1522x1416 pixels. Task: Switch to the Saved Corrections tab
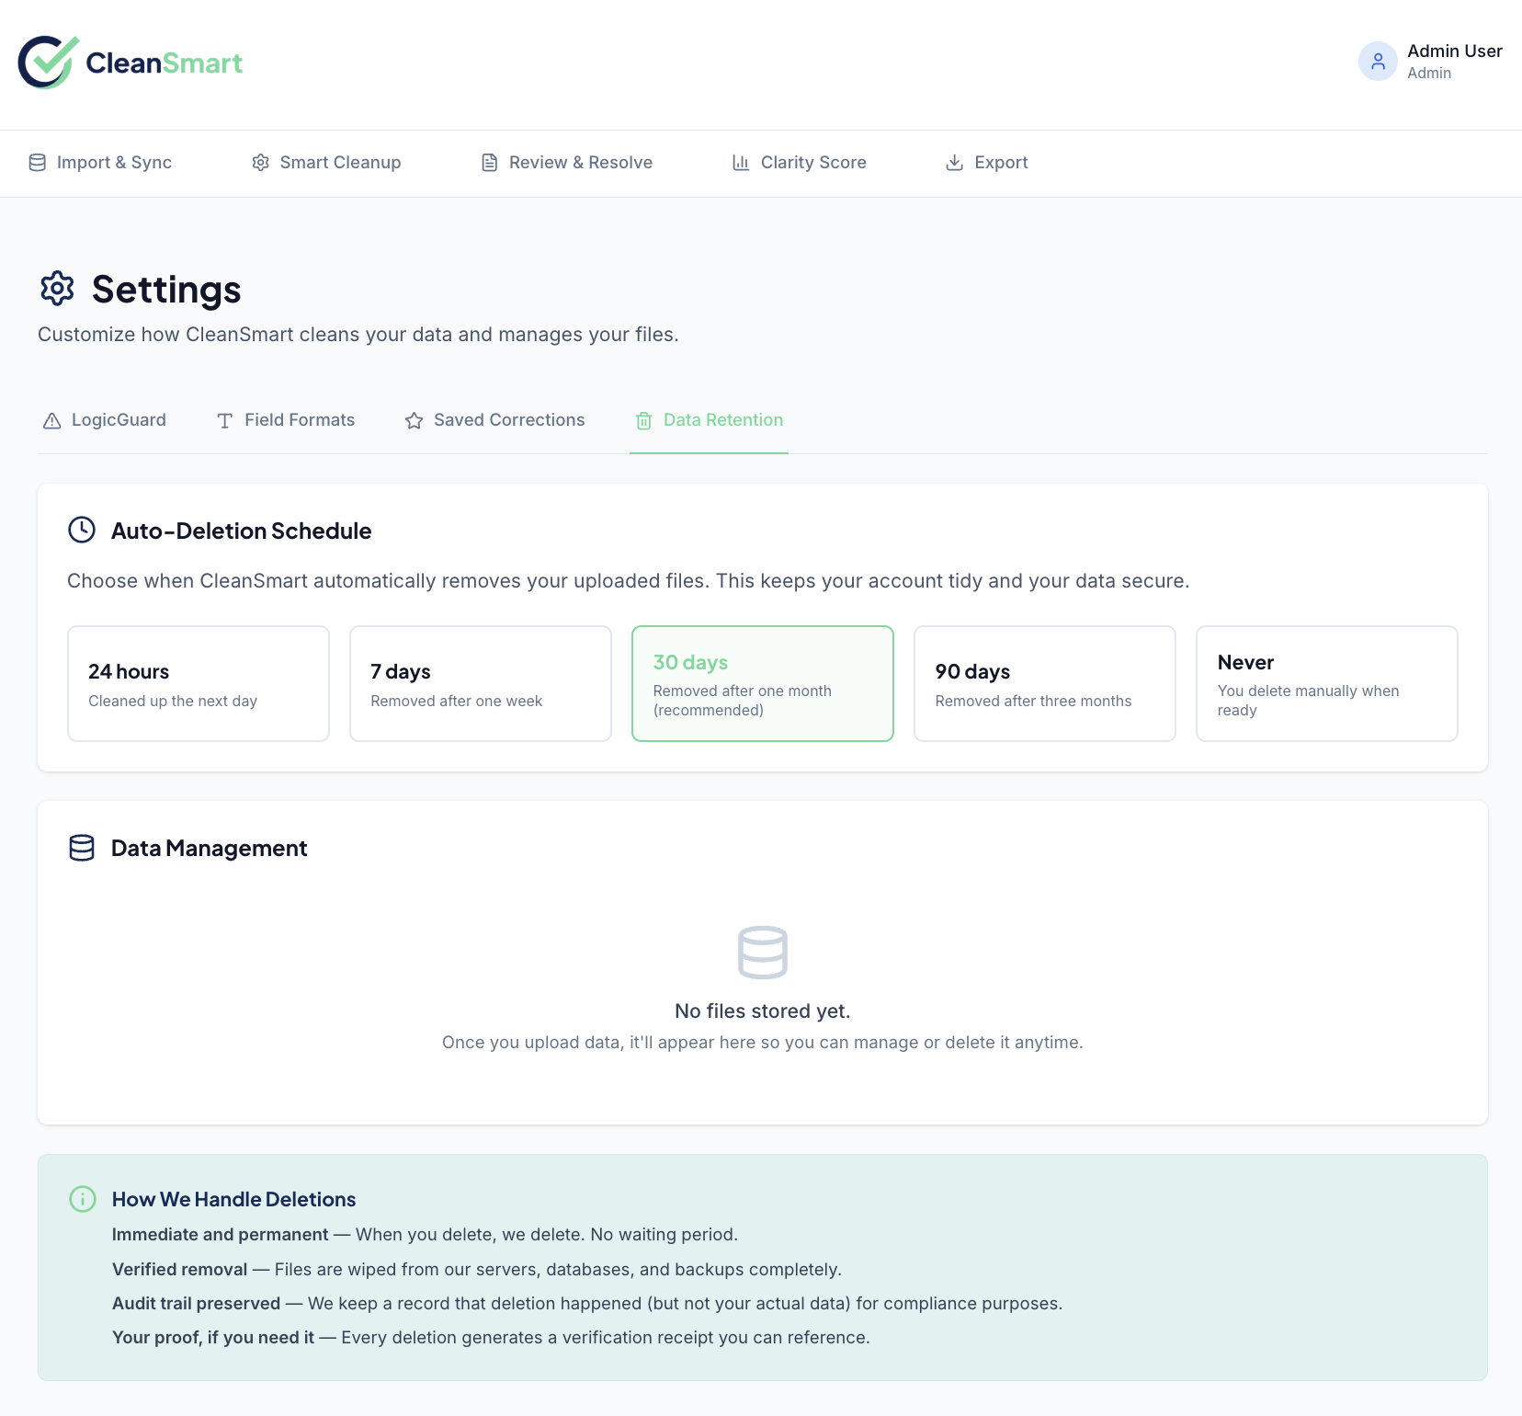pos(495,420)
